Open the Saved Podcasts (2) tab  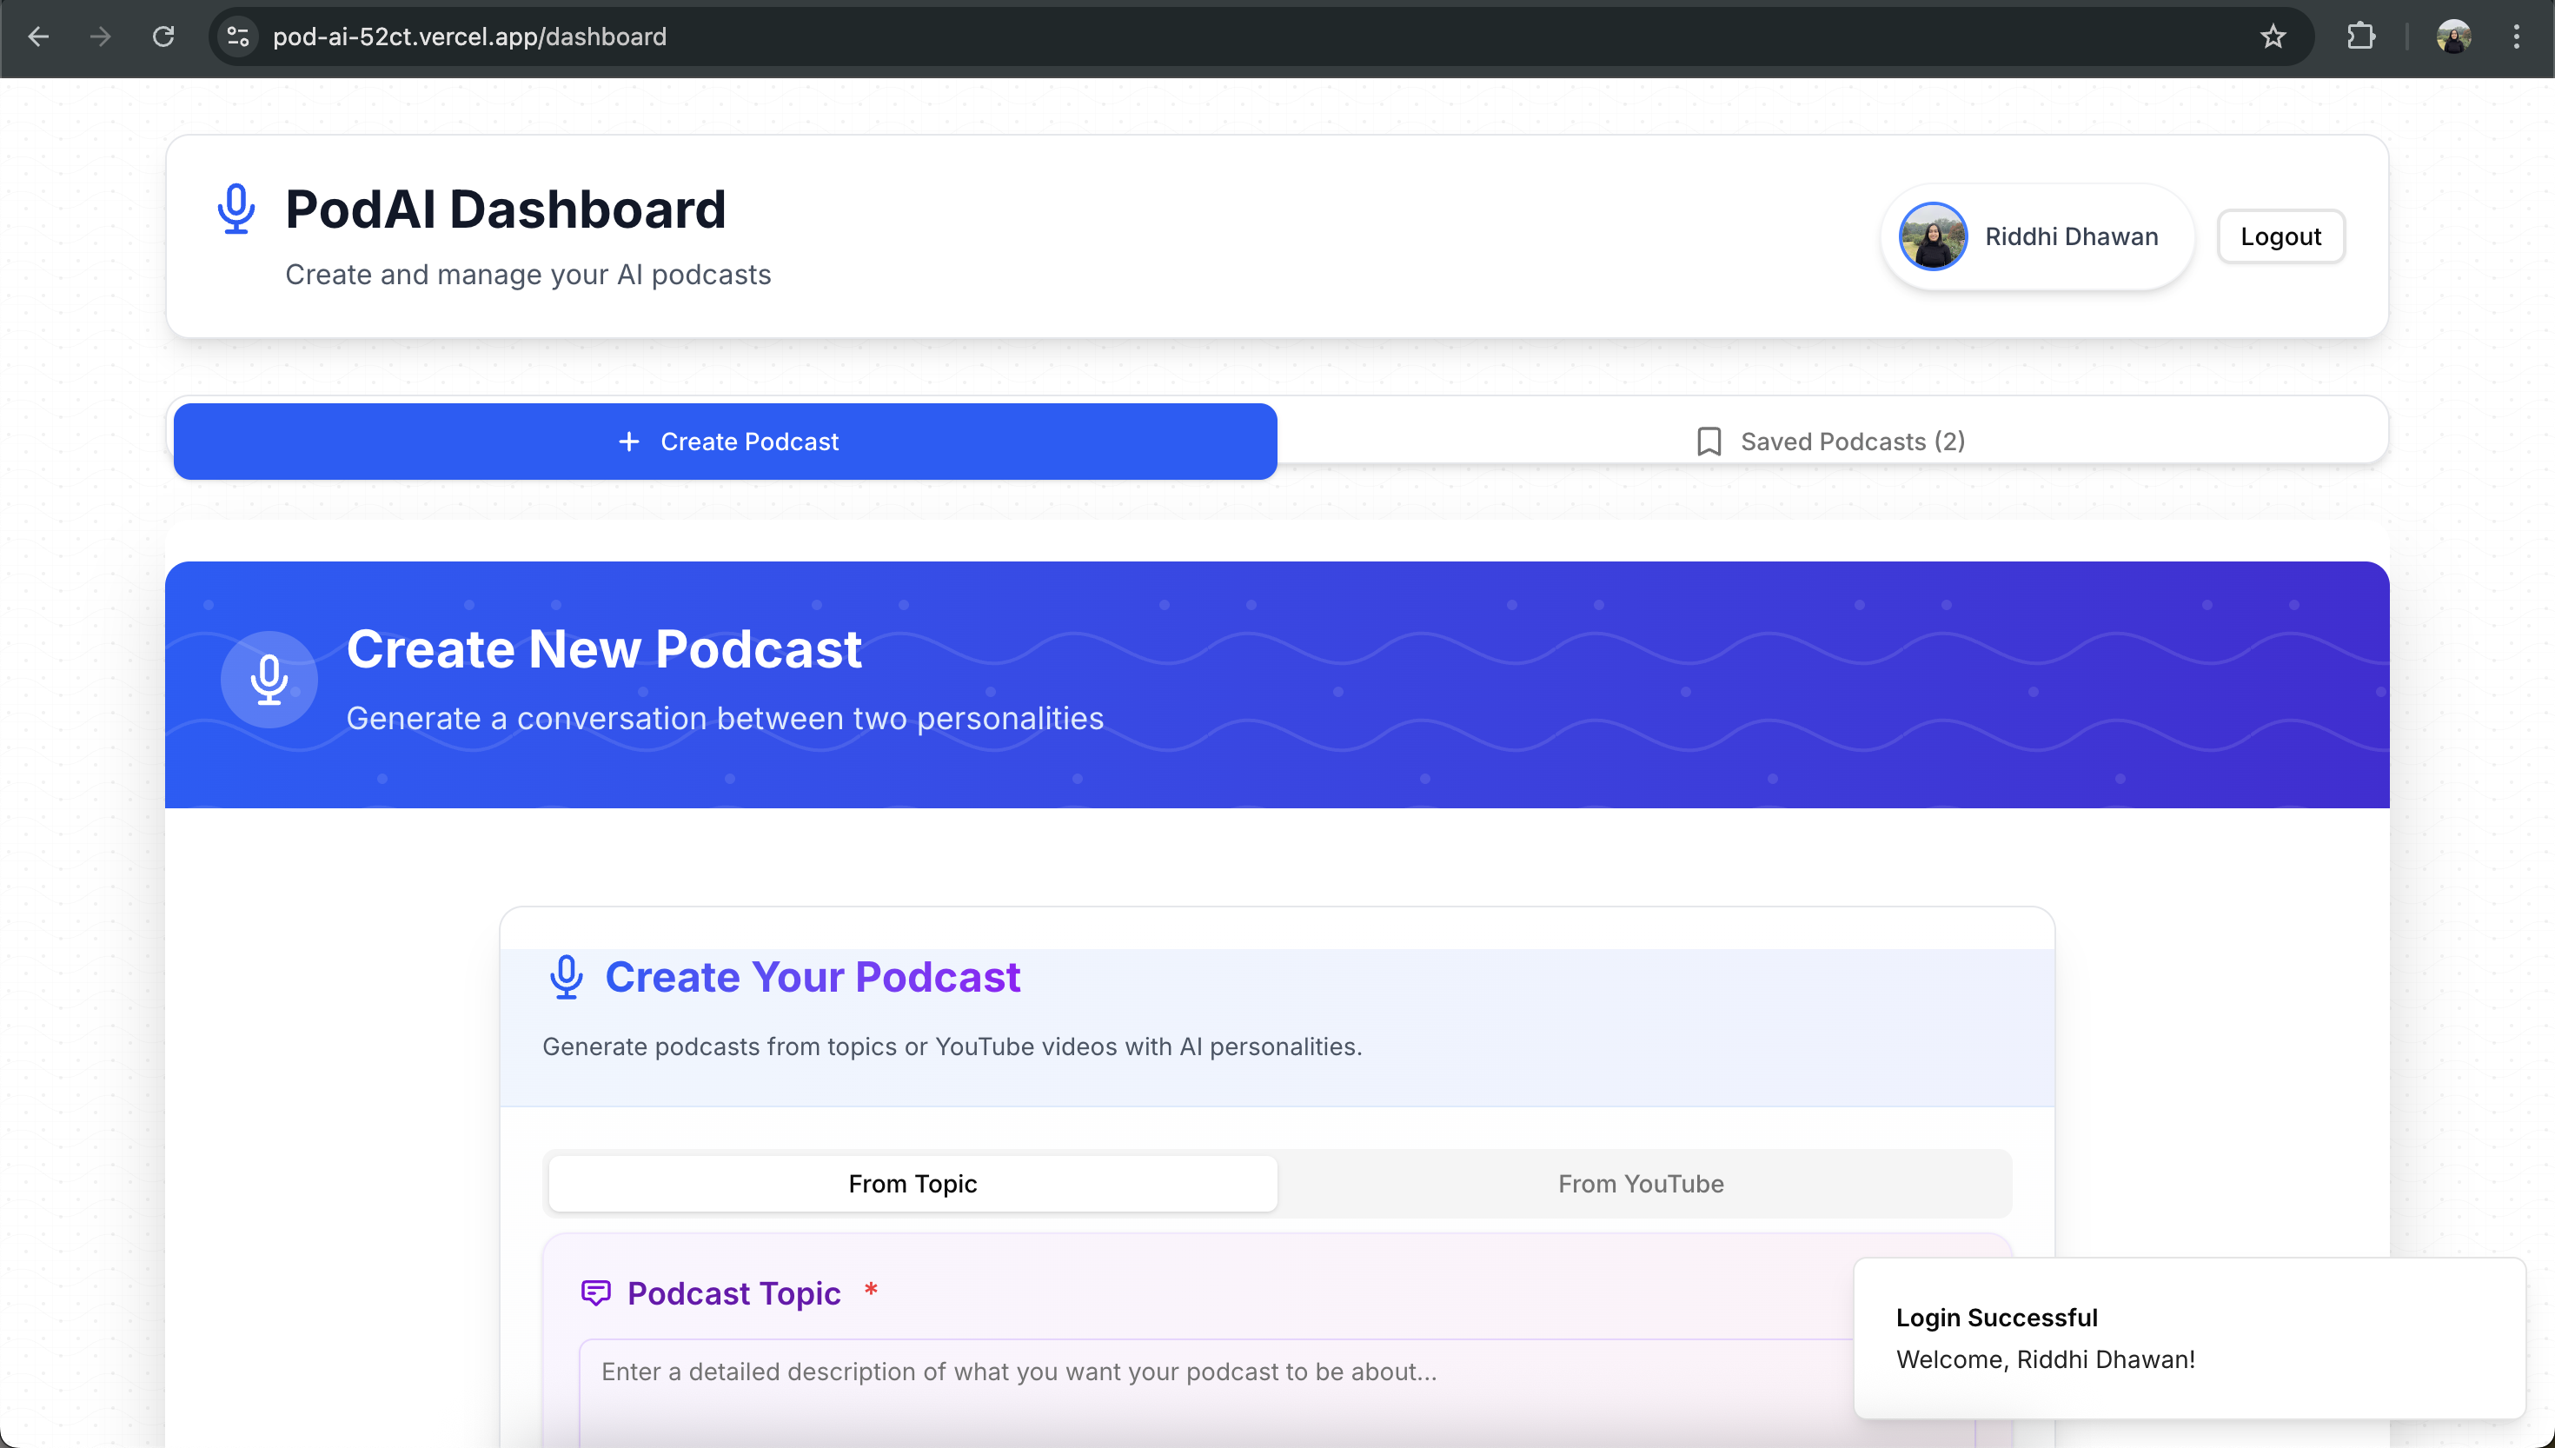(x=1831, y=442)
